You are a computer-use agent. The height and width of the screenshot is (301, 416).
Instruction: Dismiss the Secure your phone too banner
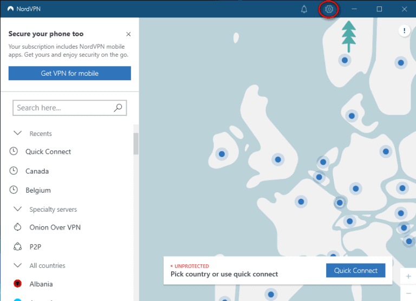[x=128, y=34]
